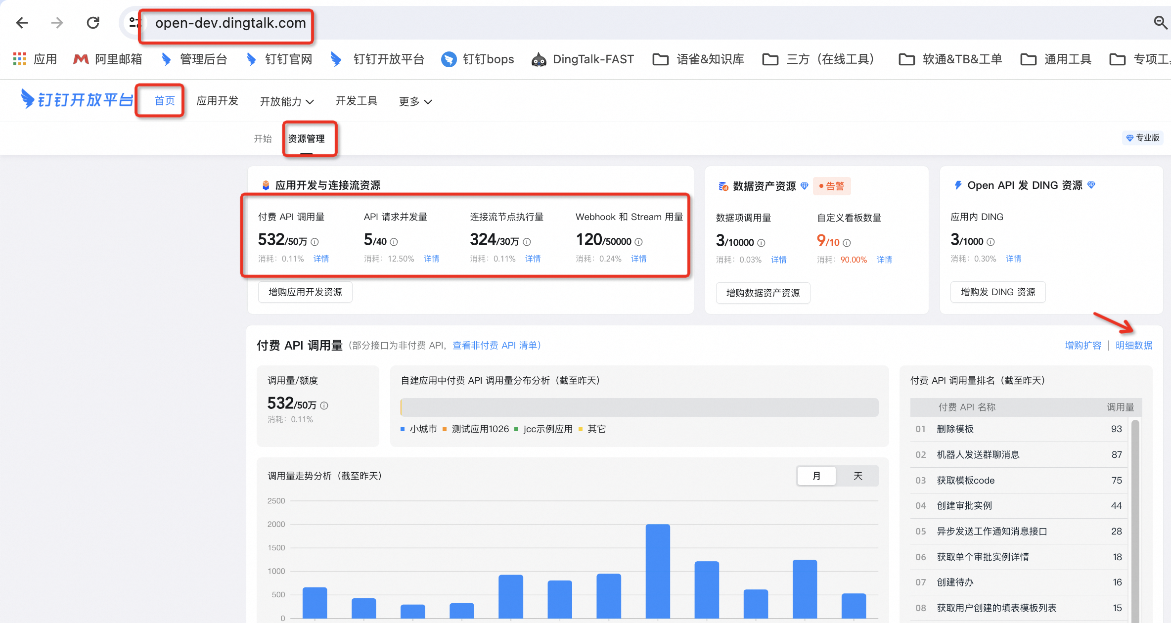Open the Apps grid bookmark icon
Image resolution: width=1171 pixels, height=623 pixels.
(20, 59)
